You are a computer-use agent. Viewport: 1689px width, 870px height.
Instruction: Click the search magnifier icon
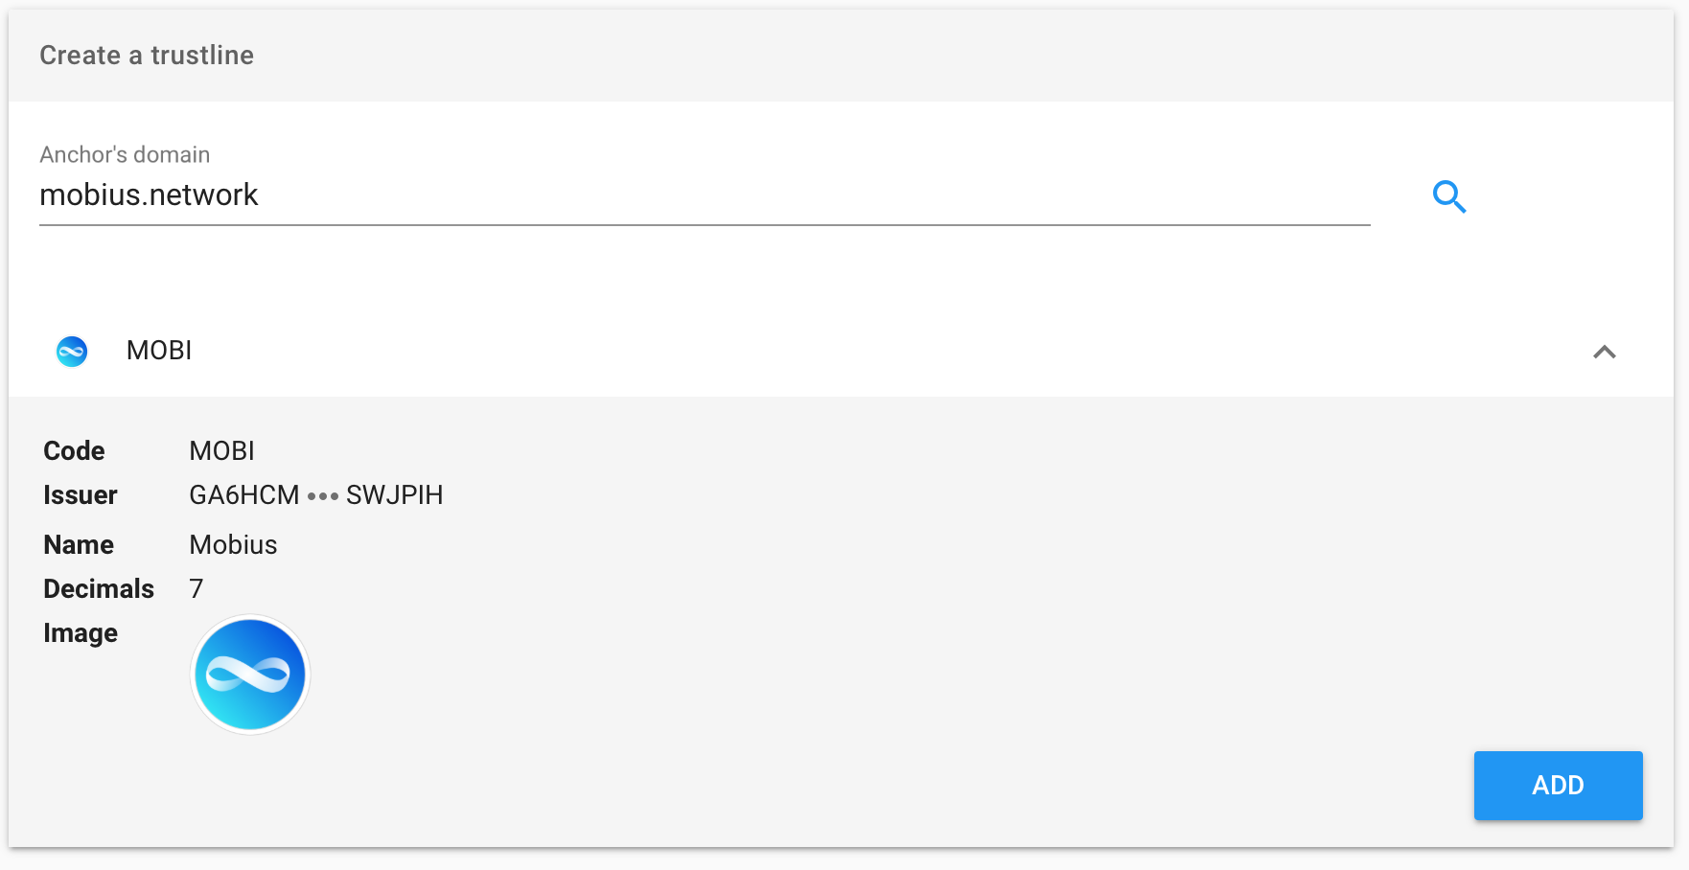click(1448, 196)
